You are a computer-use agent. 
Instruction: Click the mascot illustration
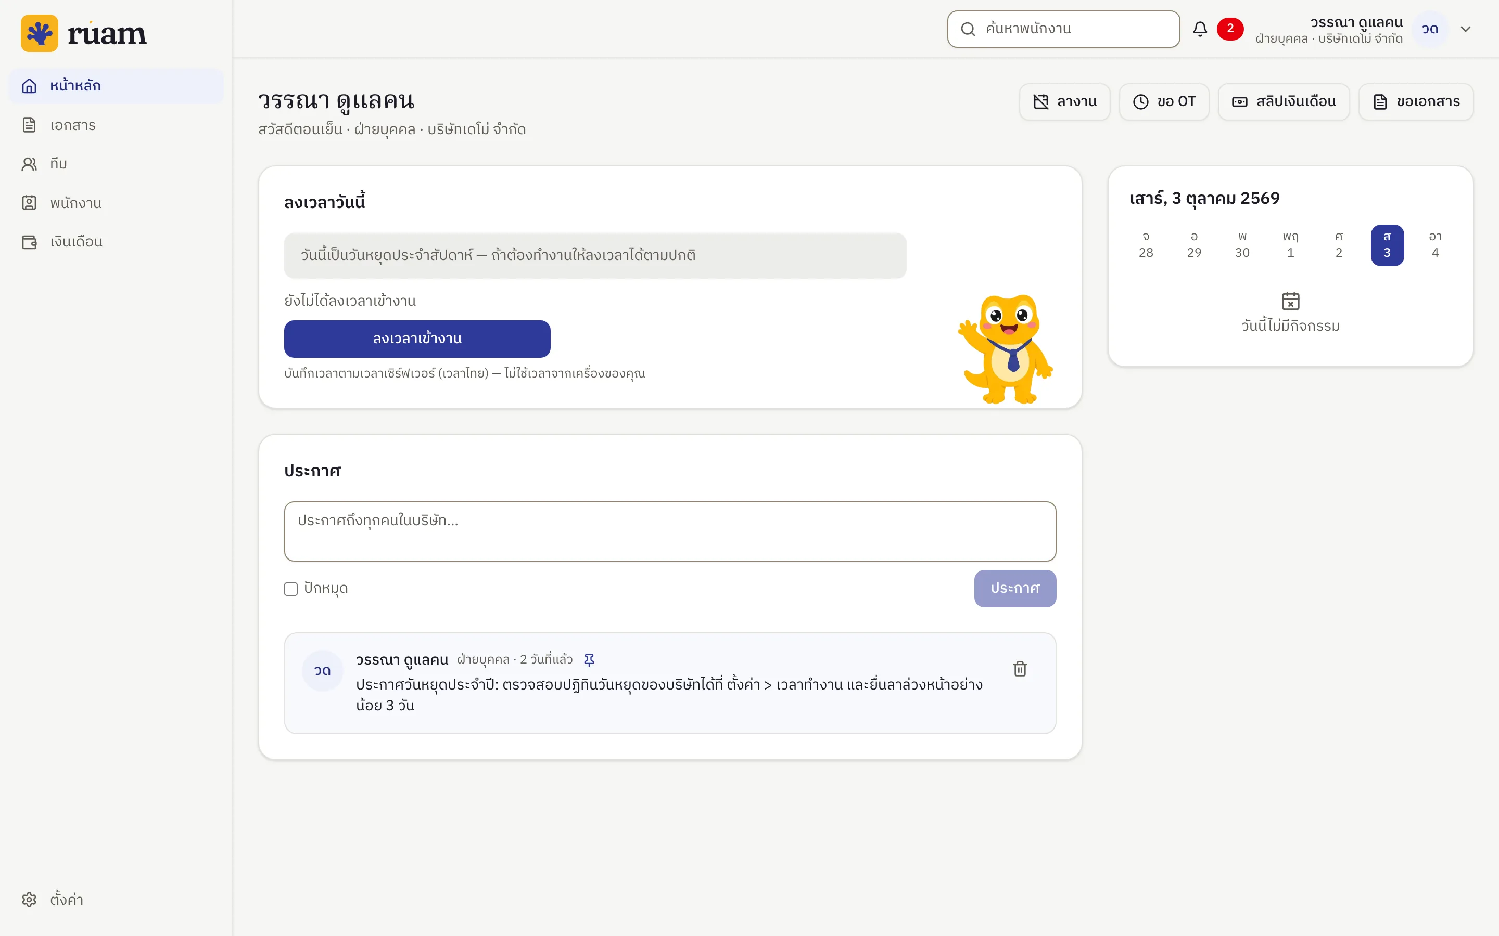point(1006,349)
